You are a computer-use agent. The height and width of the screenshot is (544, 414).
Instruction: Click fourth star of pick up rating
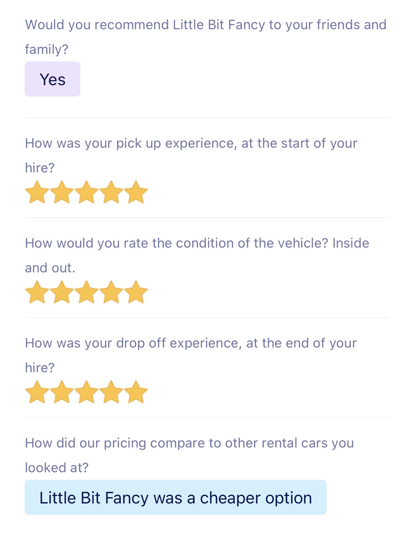[111, 192]
